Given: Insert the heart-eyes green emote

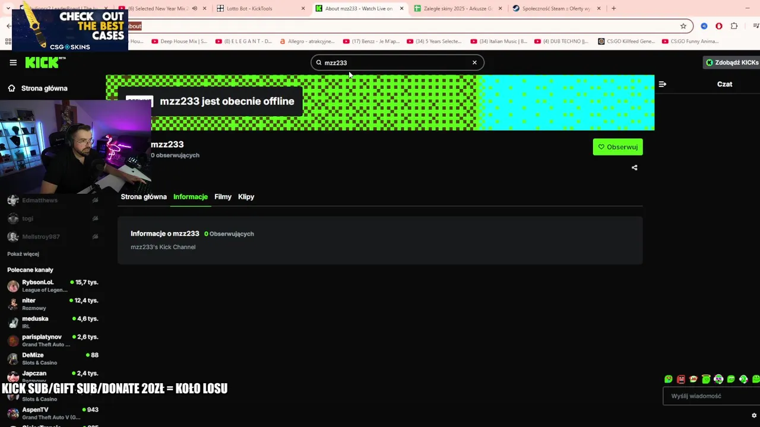Looking at the screenshot, I should coord(669,380).
